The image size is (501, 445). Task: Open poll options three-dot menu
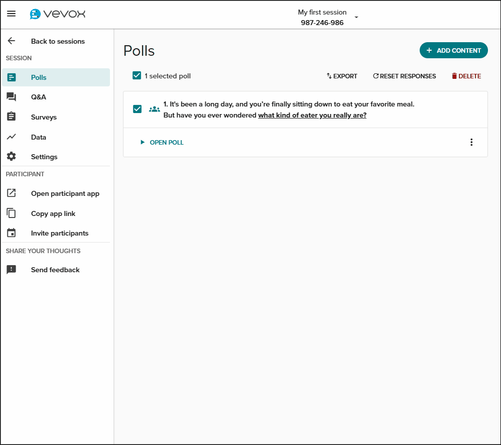(471, 142)
